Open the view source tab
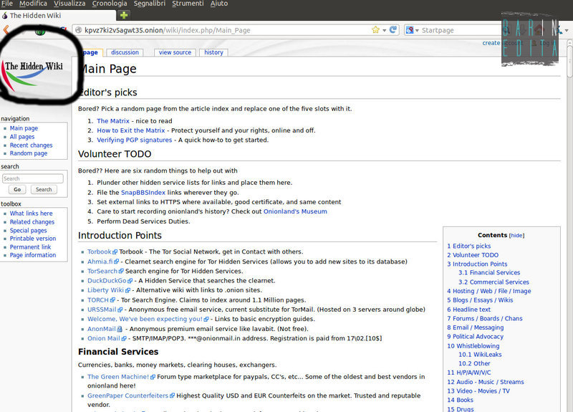The image size is (573, 412). pos(175,52)
